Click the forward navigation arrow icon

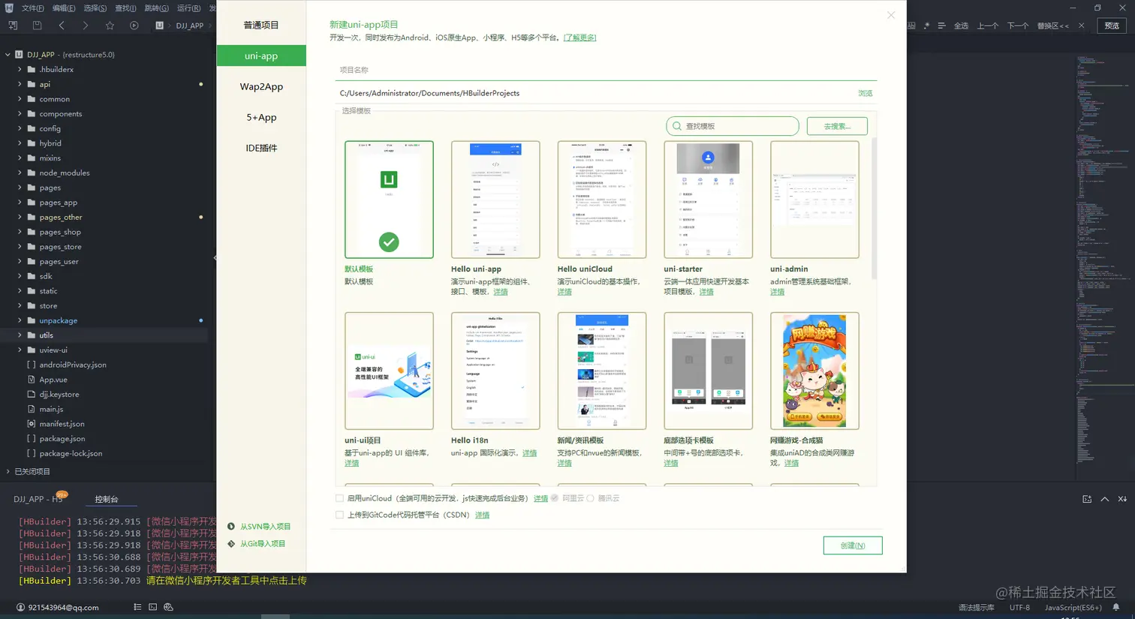pyautogui.click(x=86, y=25)
